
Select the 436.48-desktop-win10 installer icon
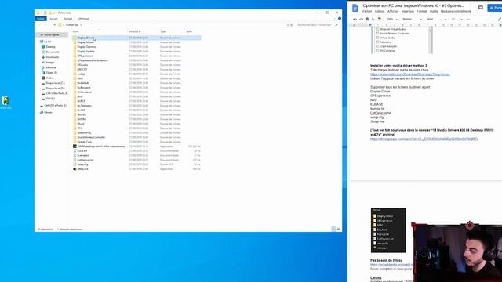point(75,146)
